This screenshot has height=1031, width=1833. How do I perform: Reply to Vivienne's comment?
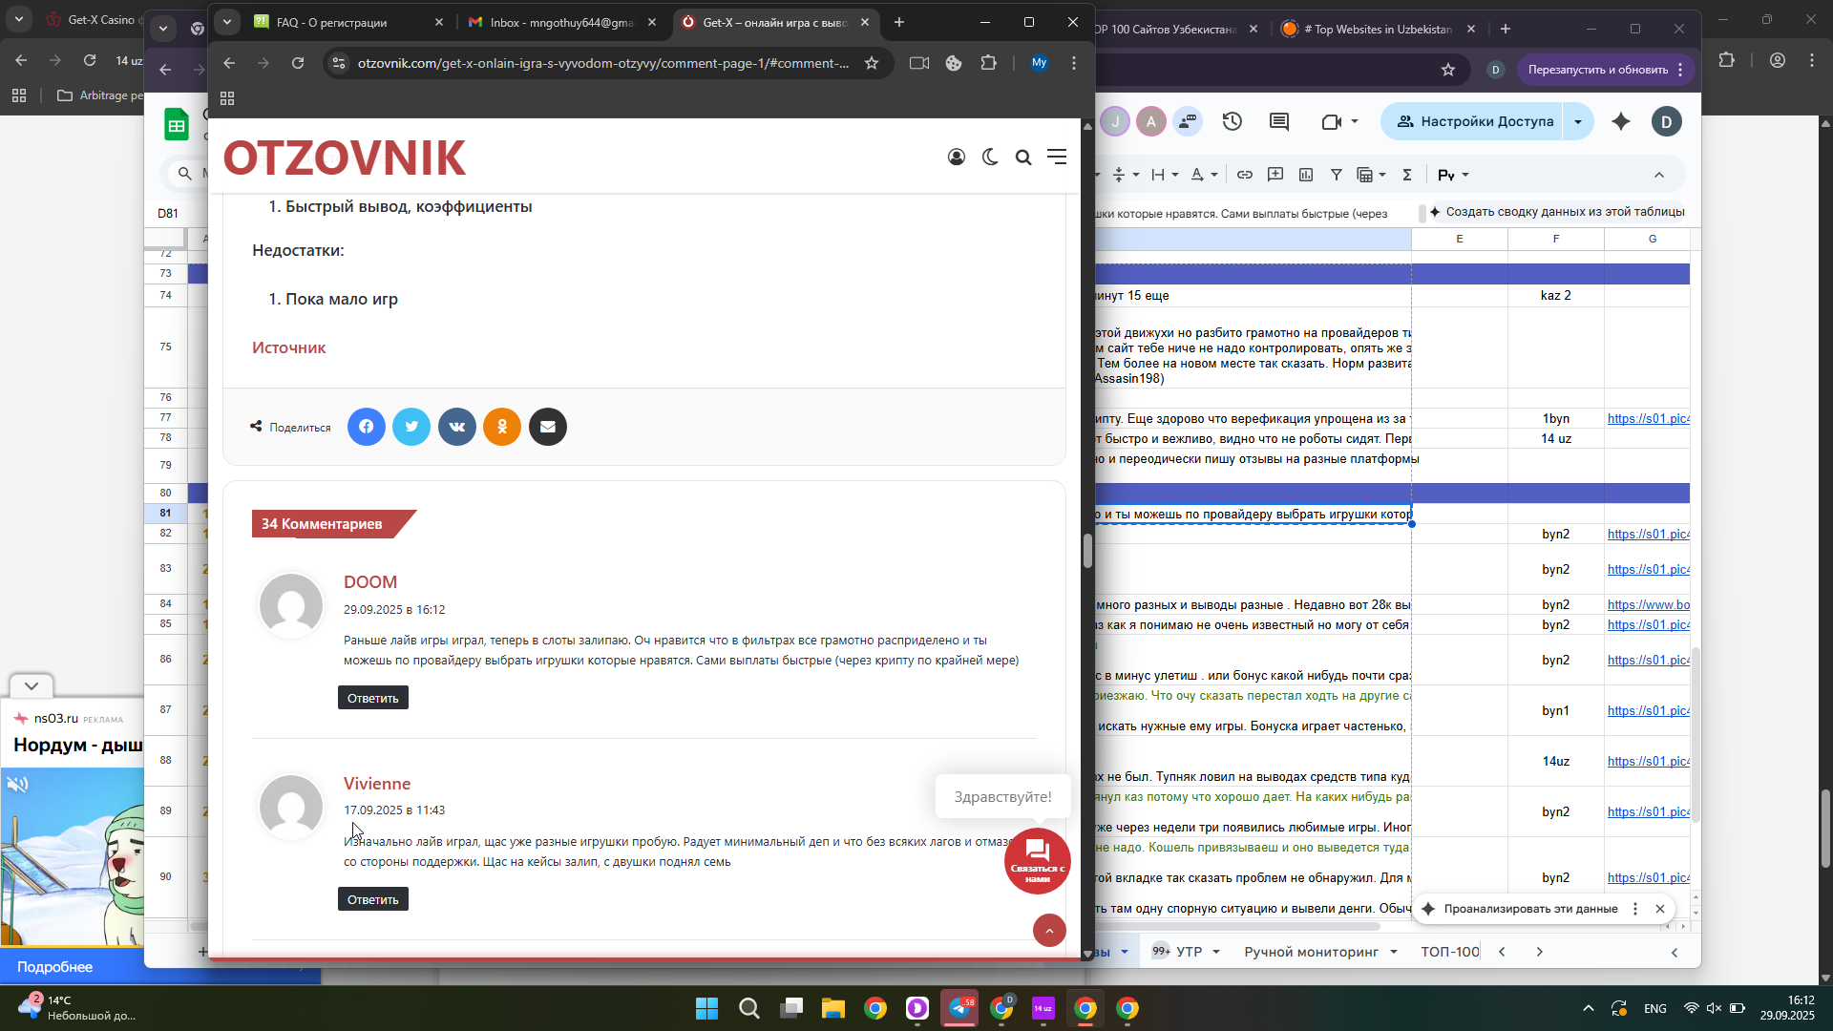tap(372, 899)
